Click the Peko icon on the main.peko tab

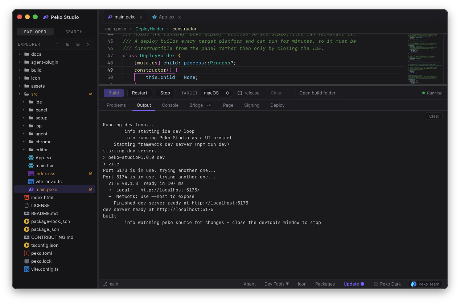(110, 17)
